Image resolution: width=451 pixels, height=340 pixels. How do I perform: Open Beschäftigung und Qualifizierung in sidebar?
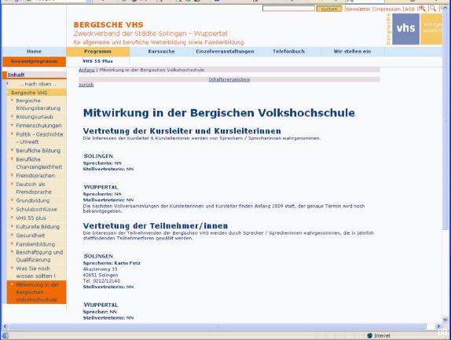39,256
